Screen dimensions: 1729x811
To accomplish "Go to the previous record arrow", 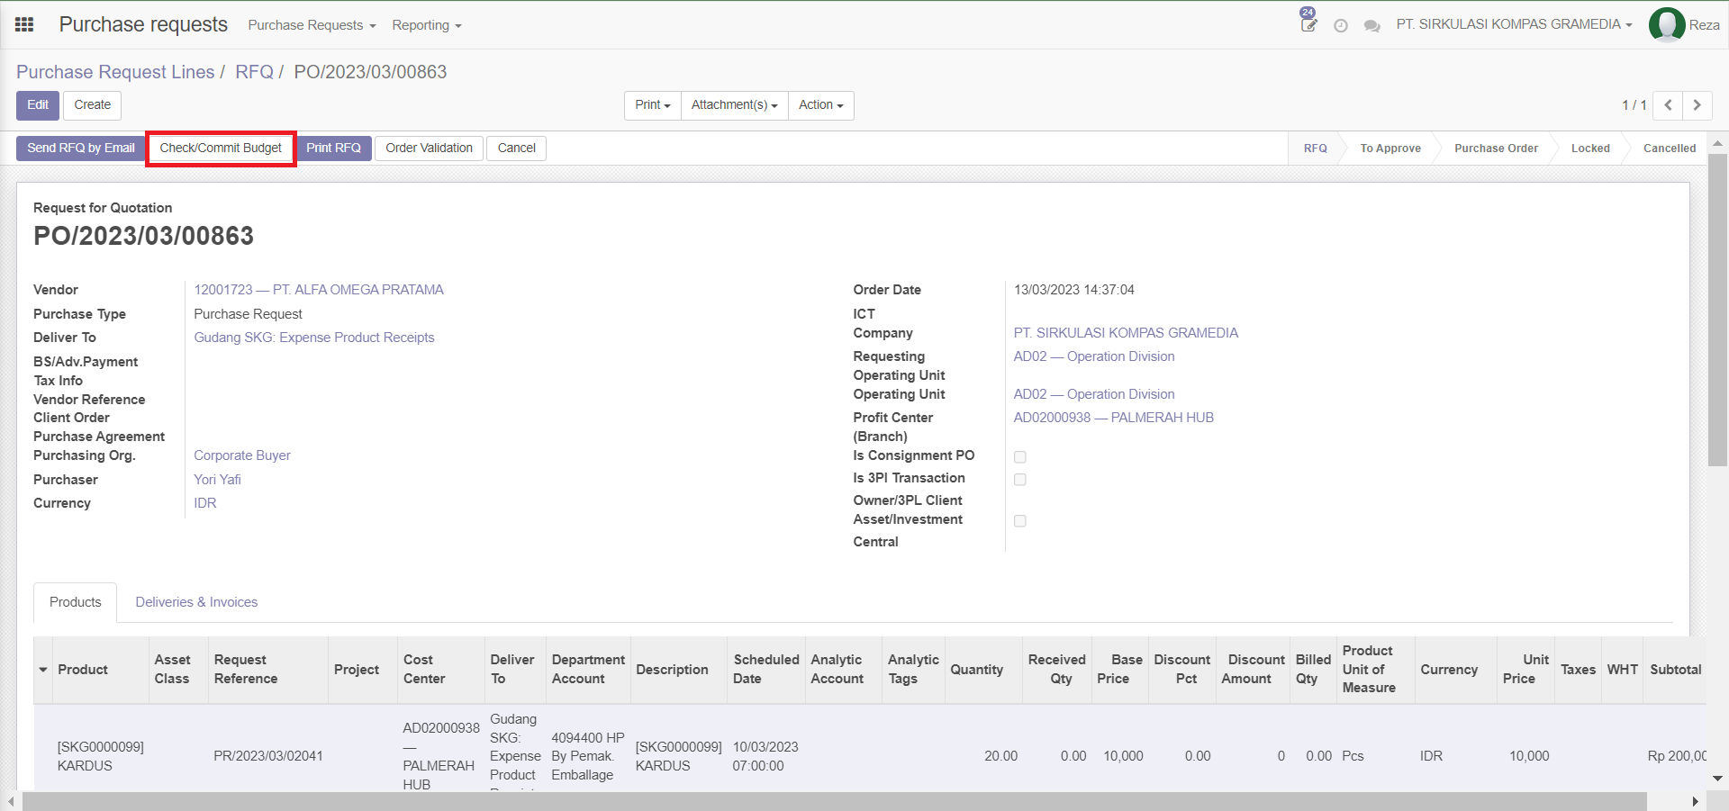I will (x=1668, y=105).
